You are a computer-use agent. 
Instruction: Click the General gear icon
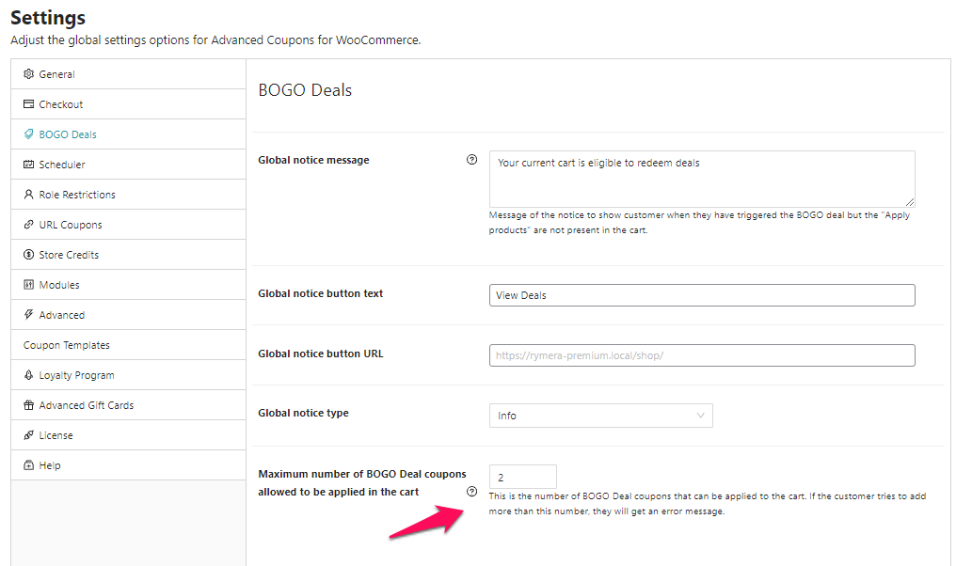(x=29, y=74)
